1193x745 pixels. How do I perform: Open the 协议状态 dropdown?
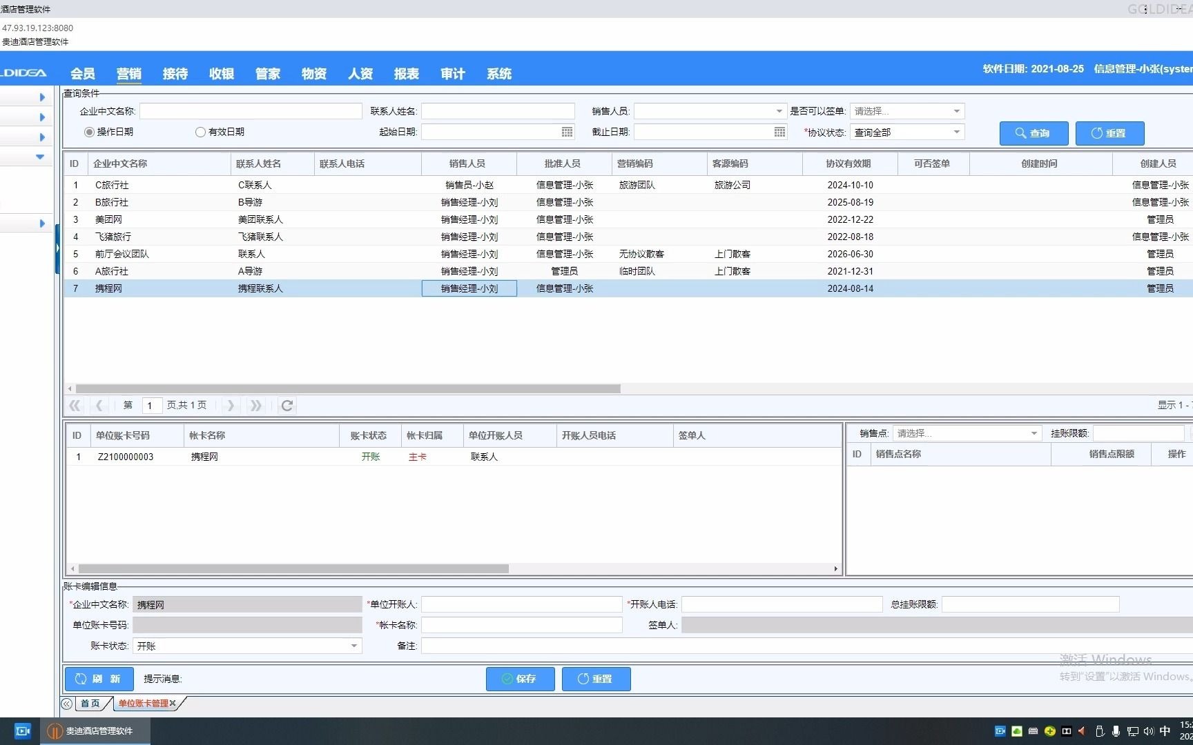click(956, 132)
